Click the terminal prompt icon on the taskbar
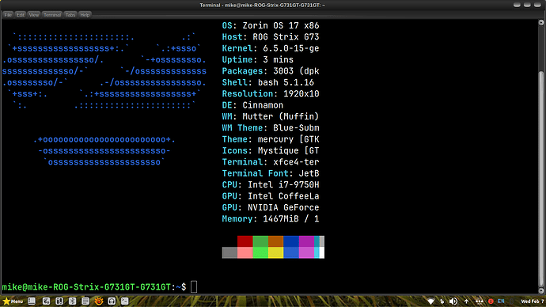 [x=125, y=301]
